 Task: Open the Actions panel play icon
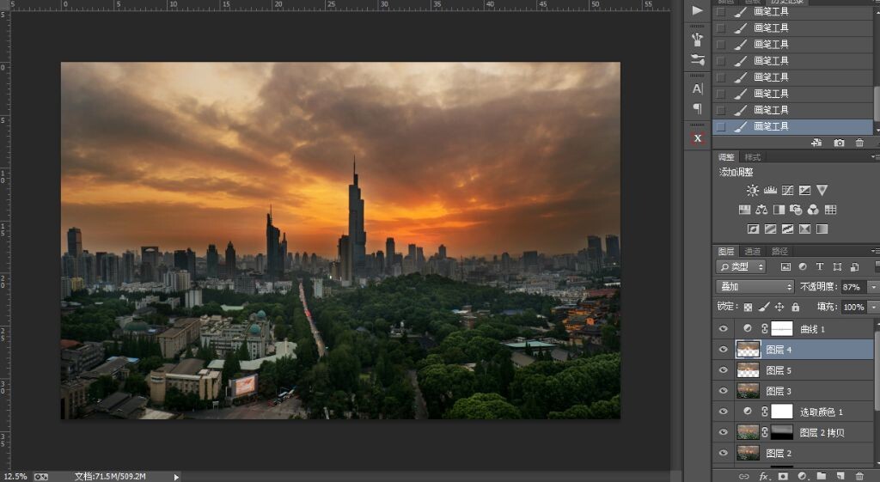point(697,10)
